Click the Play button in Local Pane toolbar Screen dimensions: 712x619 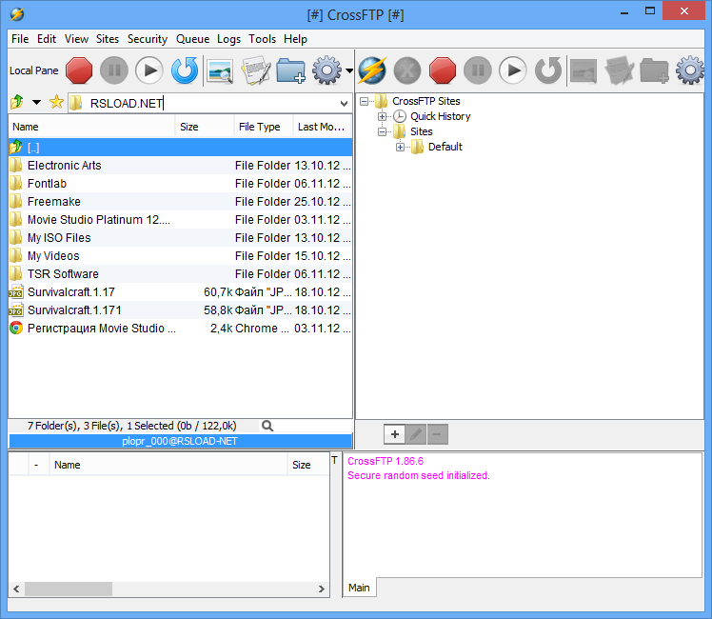pos(148,70)
